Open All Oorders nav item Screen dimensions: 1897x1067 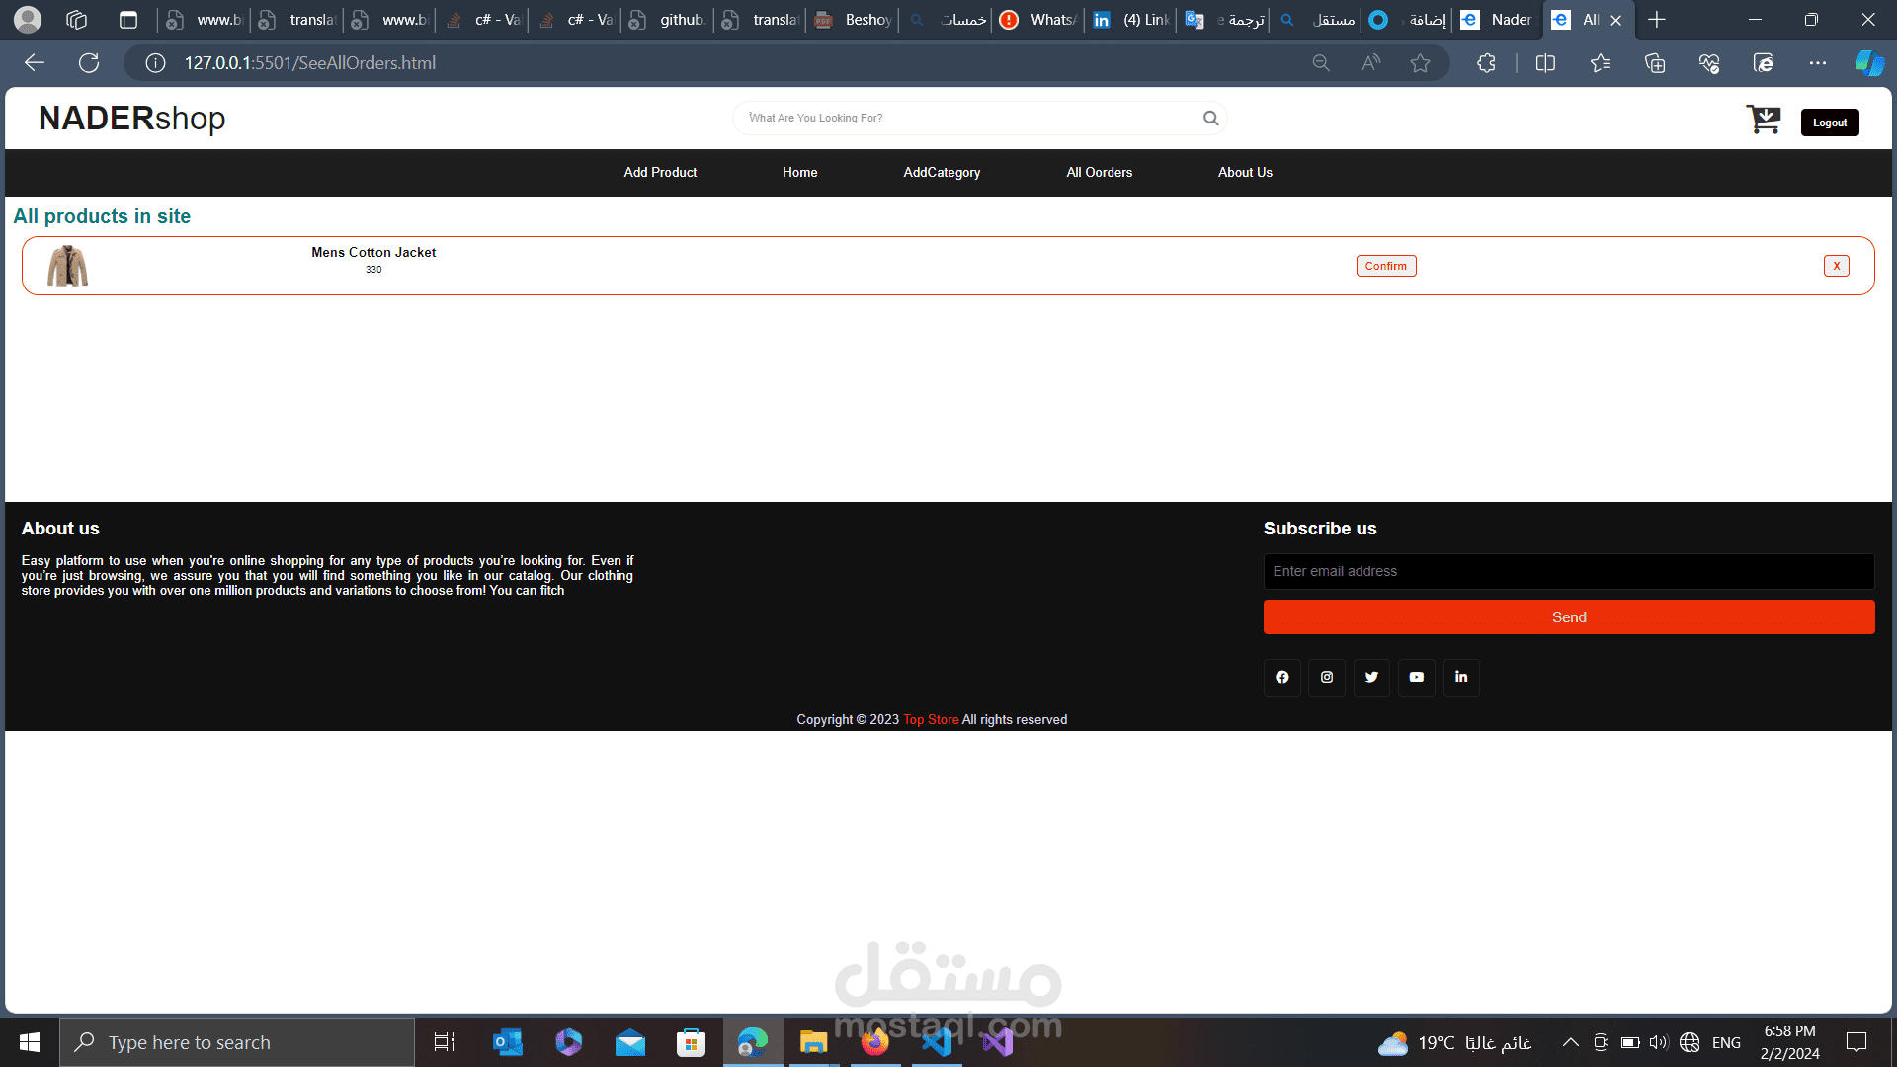[1099, 173]
